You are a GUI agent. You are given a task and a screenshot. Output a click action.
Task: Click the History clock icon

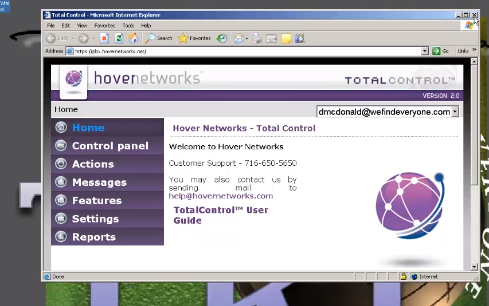(222, 38)
